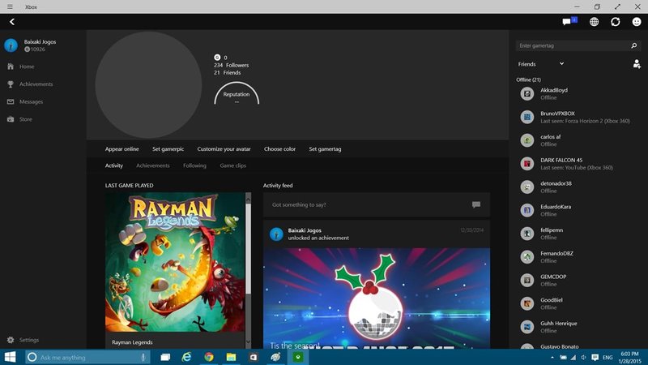Click Set gamertag
648x365 pixels.
pos(326,149)
